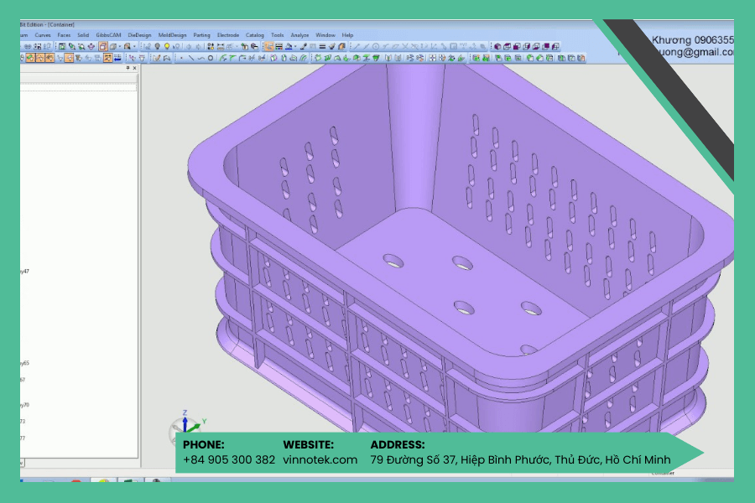
Task: Open the Sketcher pencil-on-paper icon
Action: [x=157, y=58]
